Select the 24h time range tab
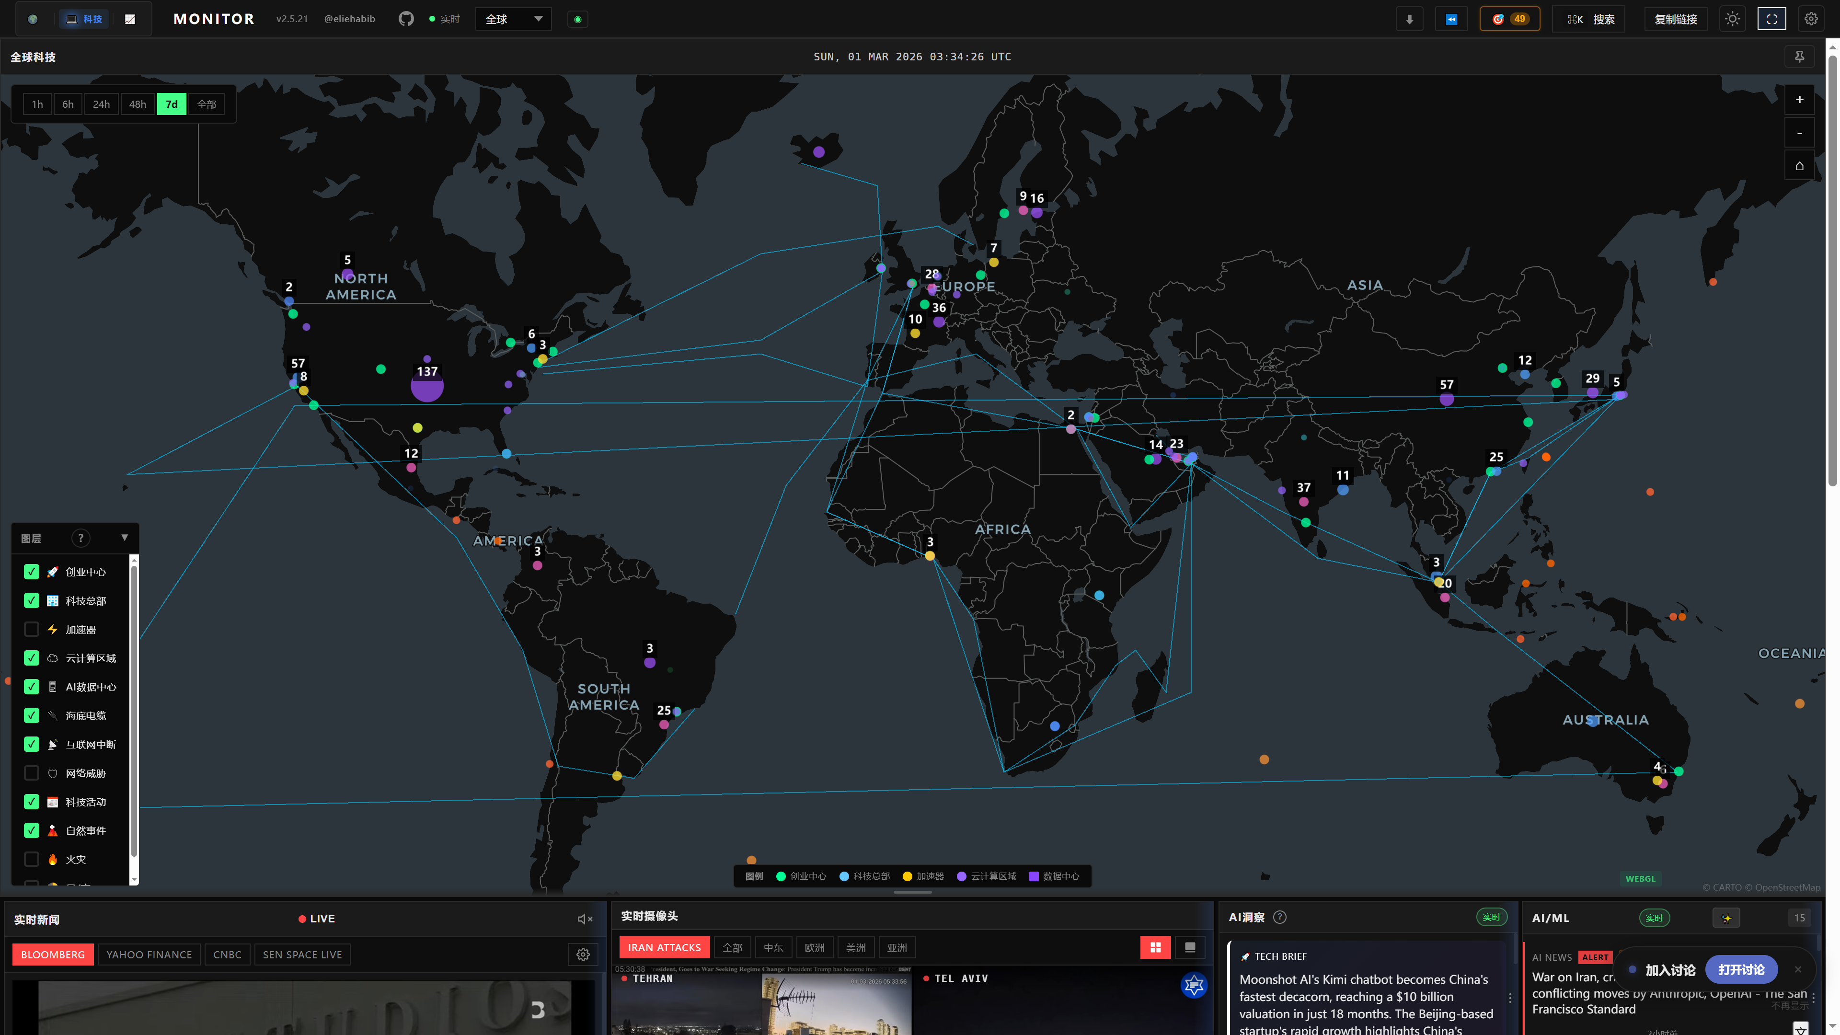 pos(102,104)
